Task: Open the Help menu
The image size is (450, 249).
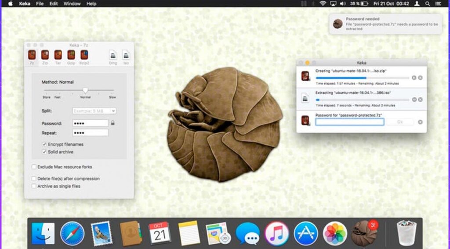Action: pos(91,4)
